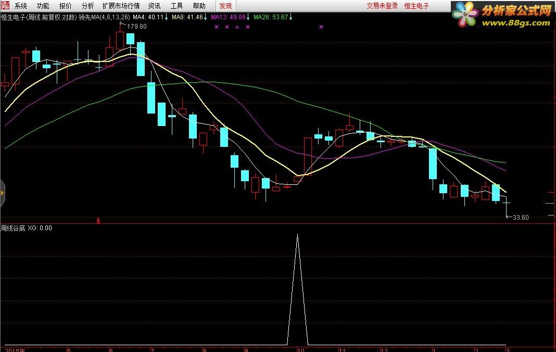Click the MA8 down arrow indicator

coord(205,17)
